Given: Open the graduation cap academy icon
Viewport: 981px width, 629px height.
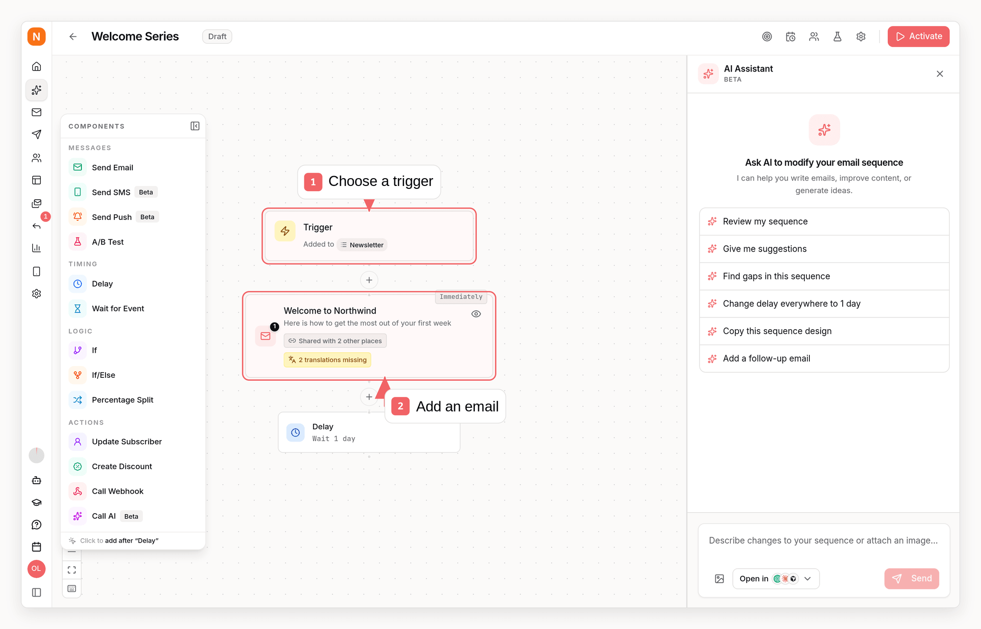Looking at the screenshot, I should [37, 503].
